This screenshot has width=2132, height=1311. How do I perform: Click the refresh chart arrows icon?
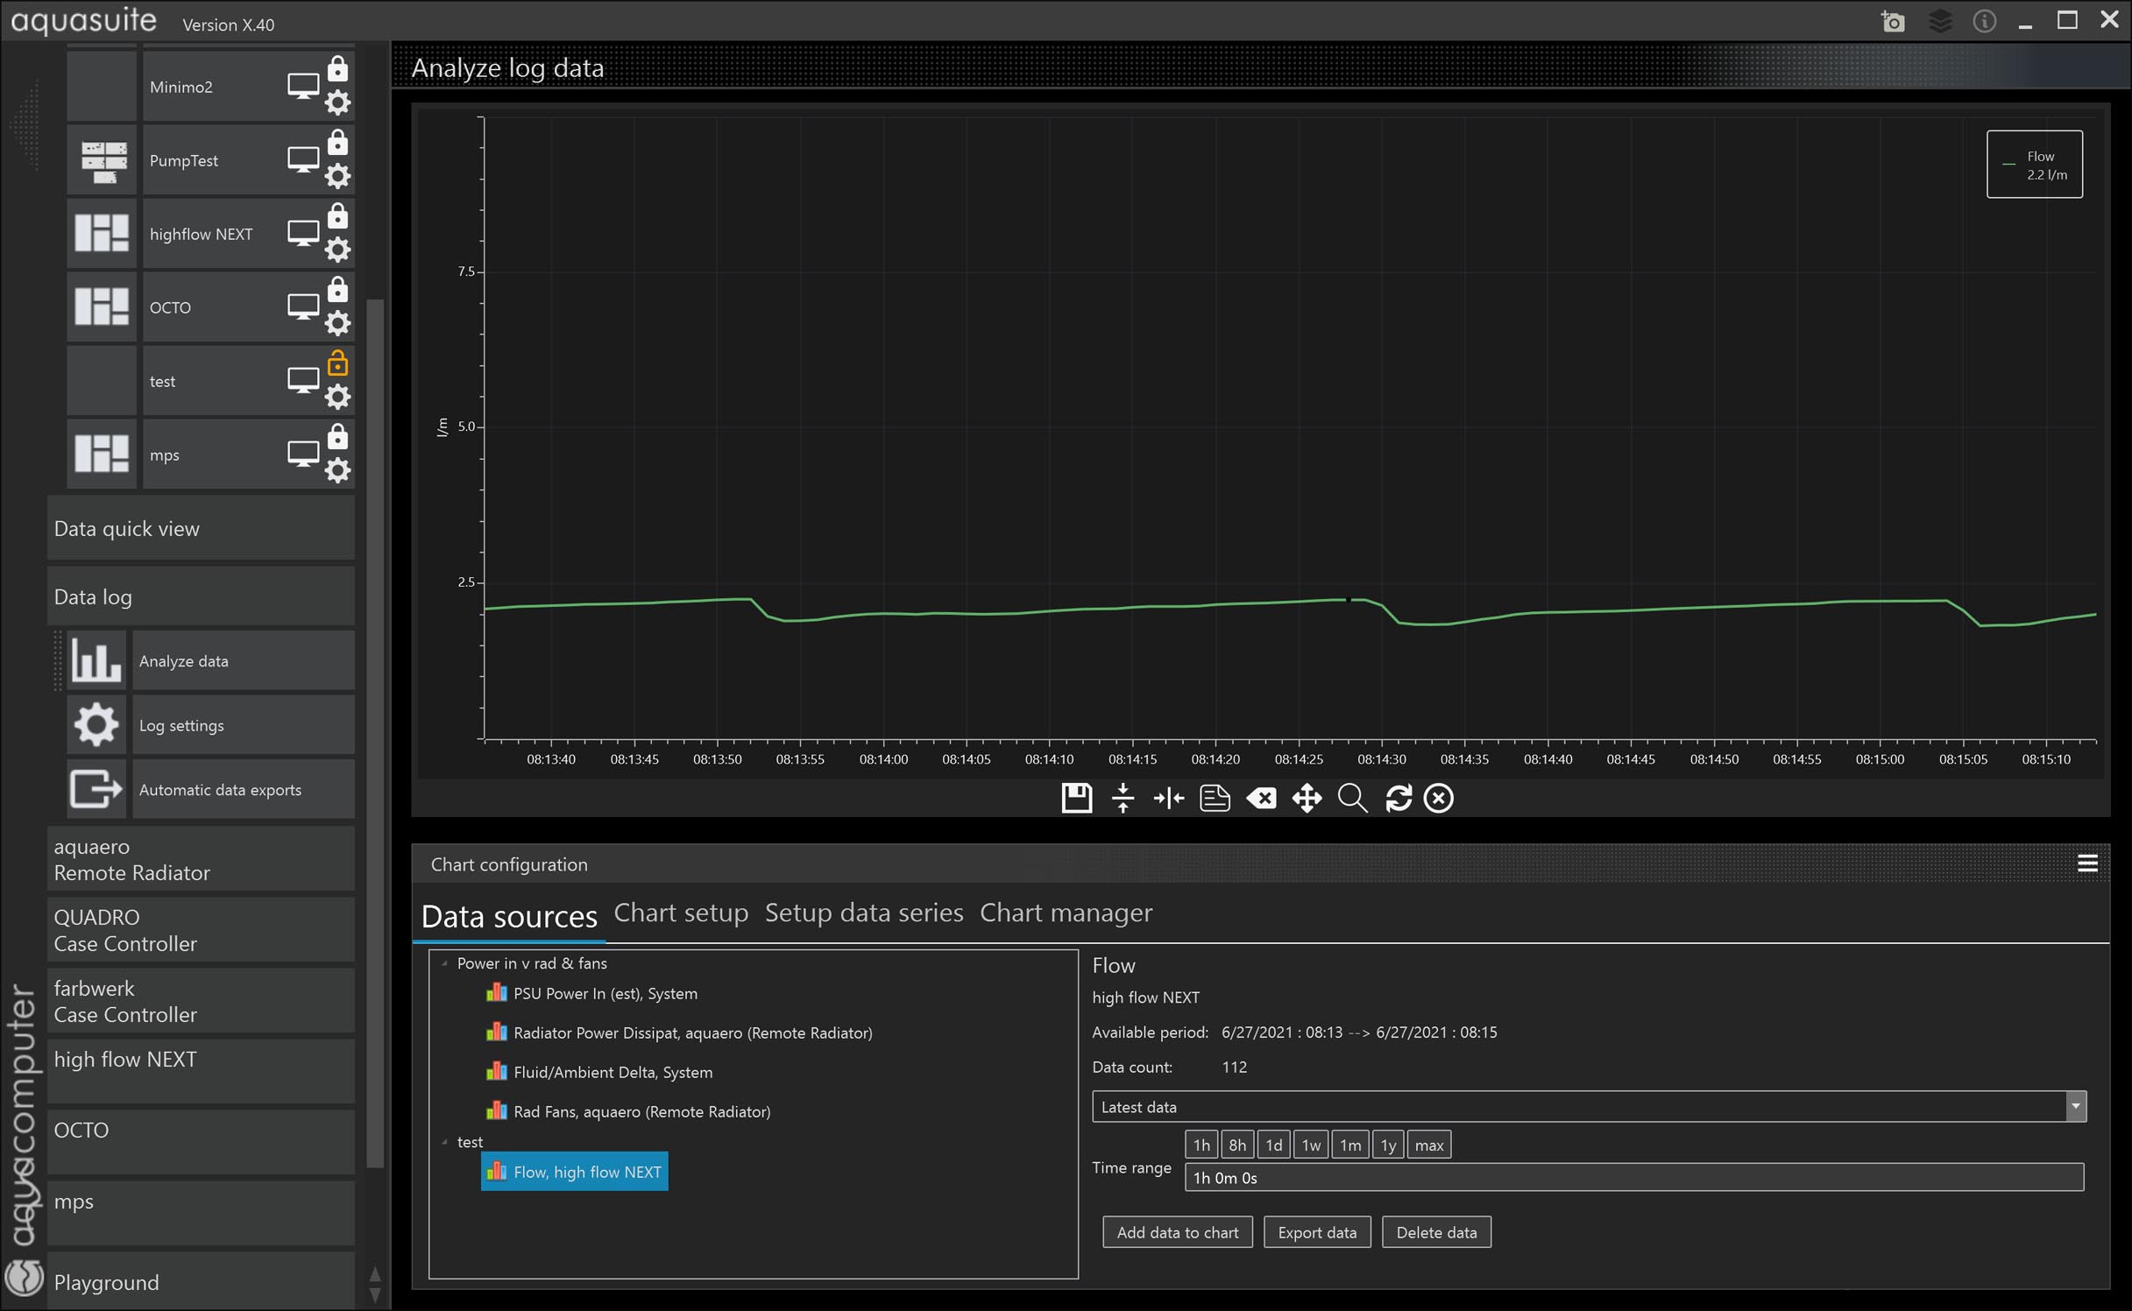[1399, 798]
